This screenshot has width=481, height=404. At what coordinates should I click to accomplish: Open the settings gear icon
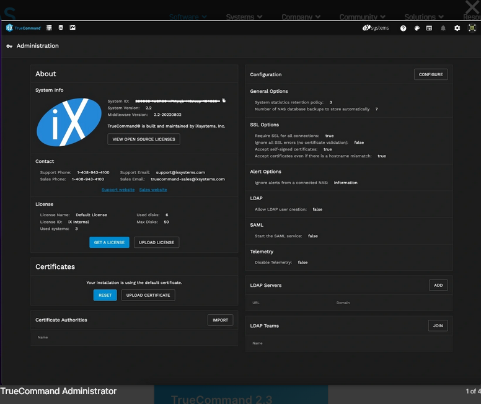click(x=457, y=29)
